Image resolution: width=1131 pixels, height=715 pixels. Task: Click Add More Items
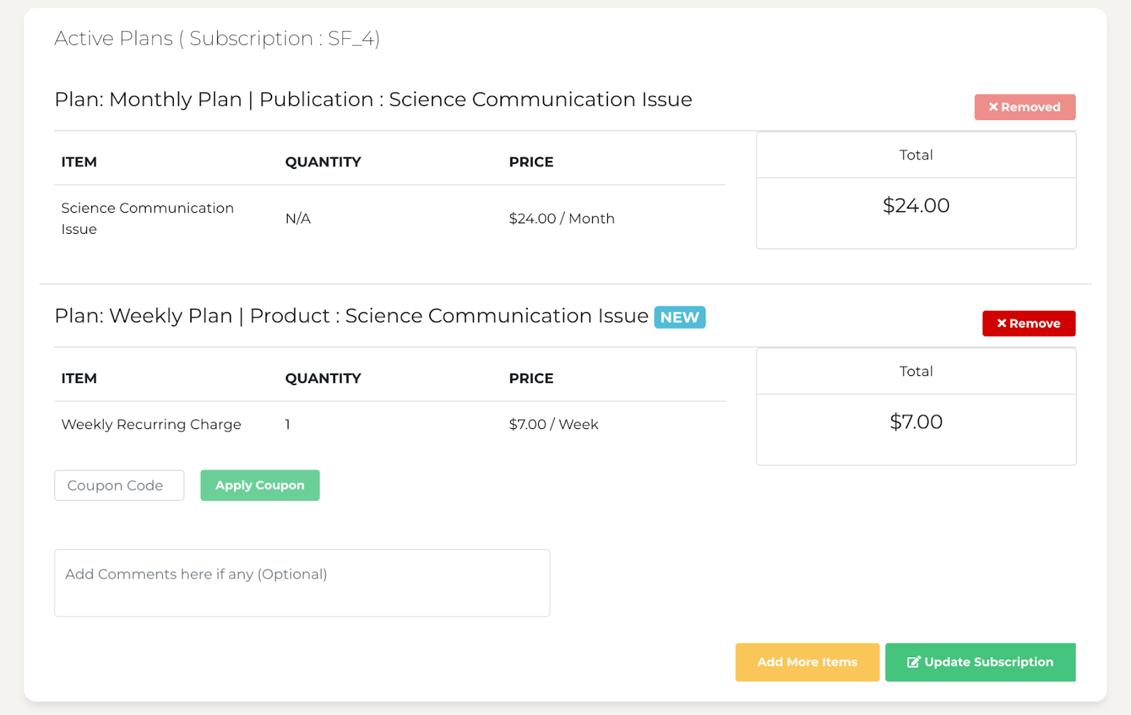pyautogui.click(x=807, y=662)
